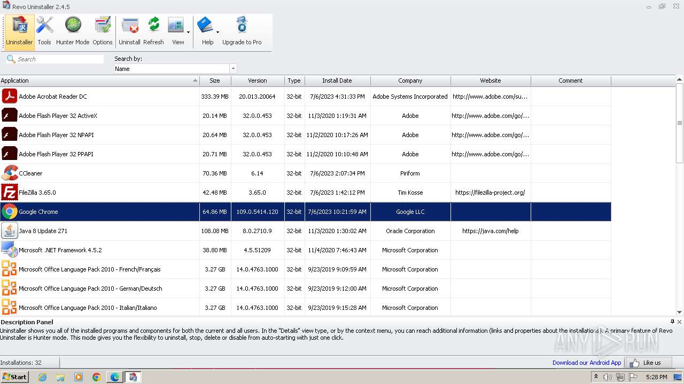This screenshot has width=684, height=384.
Task: Sort by Application column header
Action: pos(99,81)
